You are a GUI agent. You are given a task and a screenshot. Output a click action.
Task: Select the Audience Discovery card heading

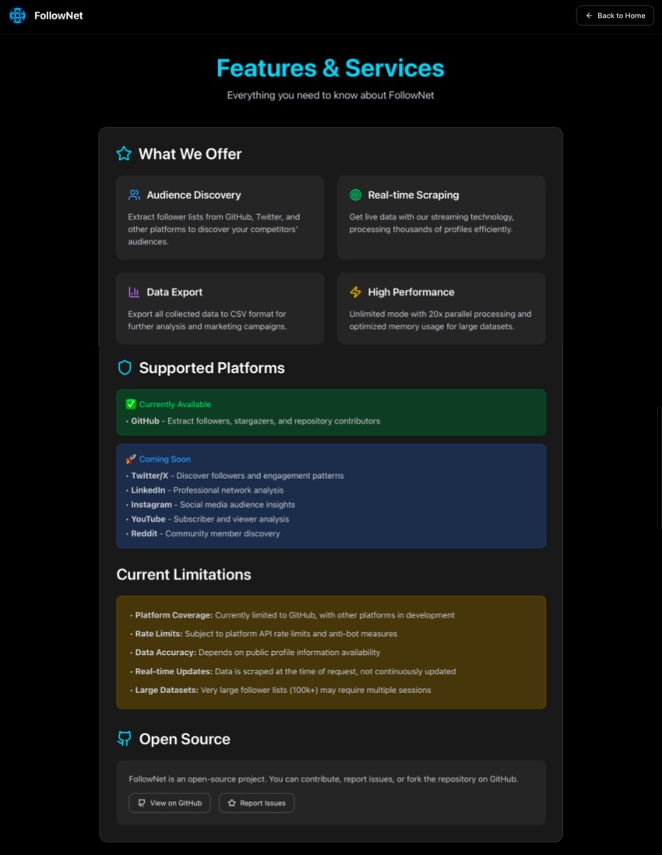pos(194,195)
